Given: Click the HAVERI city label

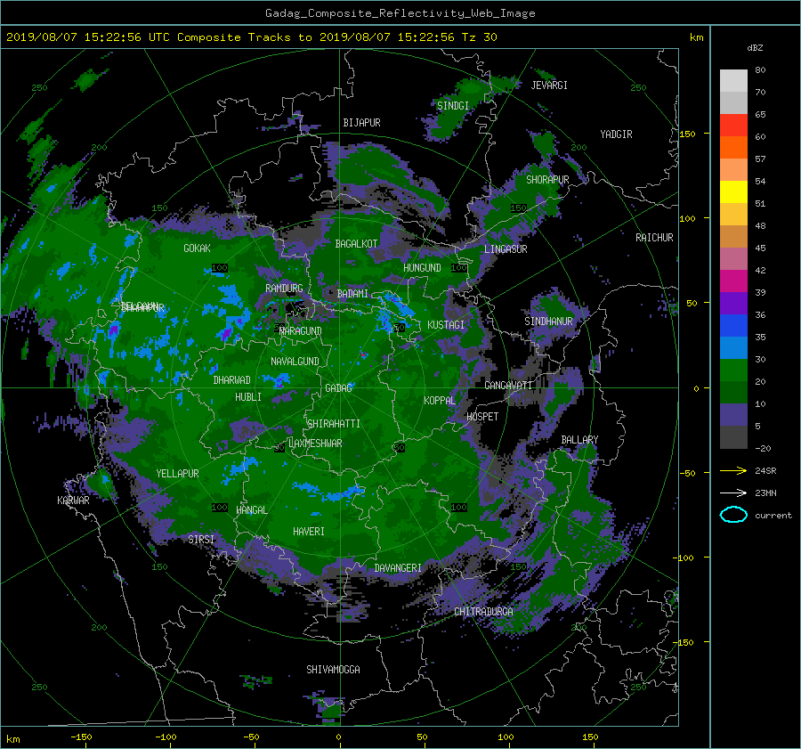Looking at the screenshot, I should point(309,531).
